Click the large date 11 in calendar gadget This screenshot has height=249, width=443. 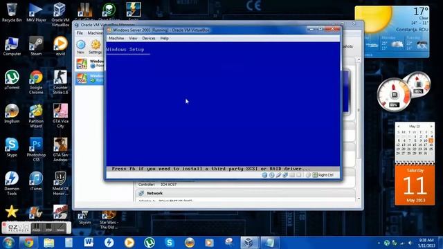[415, 185]
